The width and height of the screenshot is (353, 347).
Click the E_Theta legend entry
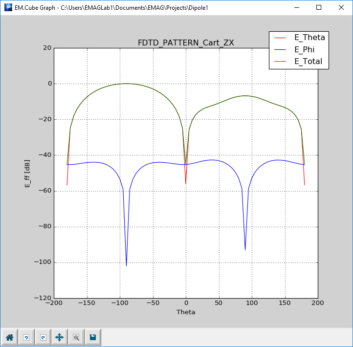309,37
